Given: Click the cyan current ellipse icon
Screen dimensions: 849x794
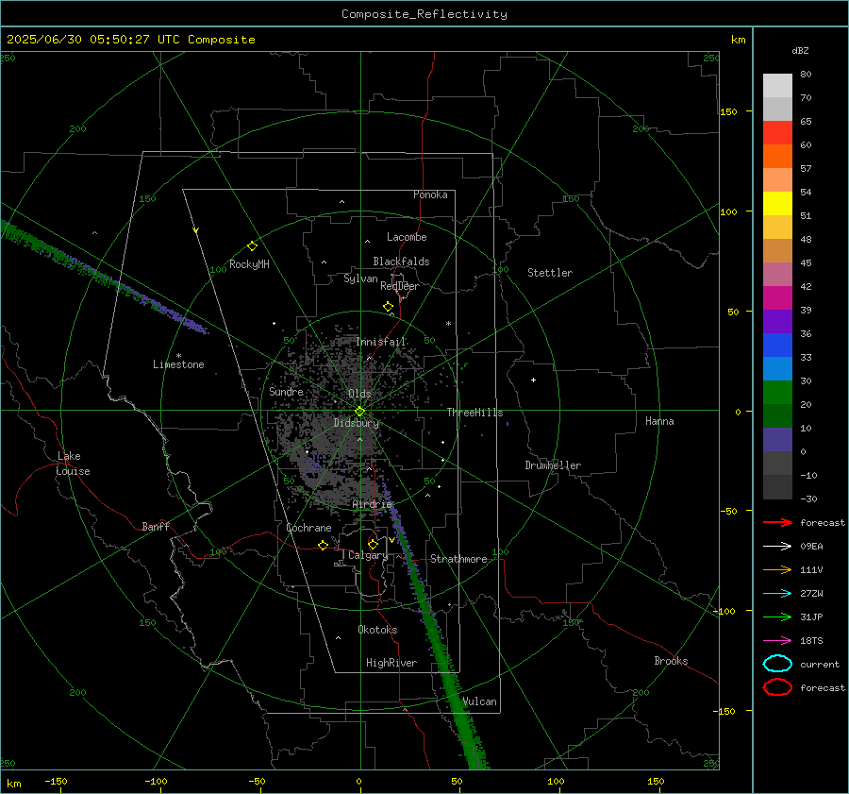Looking at the screenshot, I should pyautogui.click(x=777, y=664).
